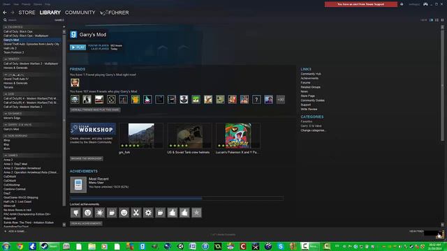Collapse the COD category in game list
This screenshot has width=447, height=251.
(x=6, y=94)
